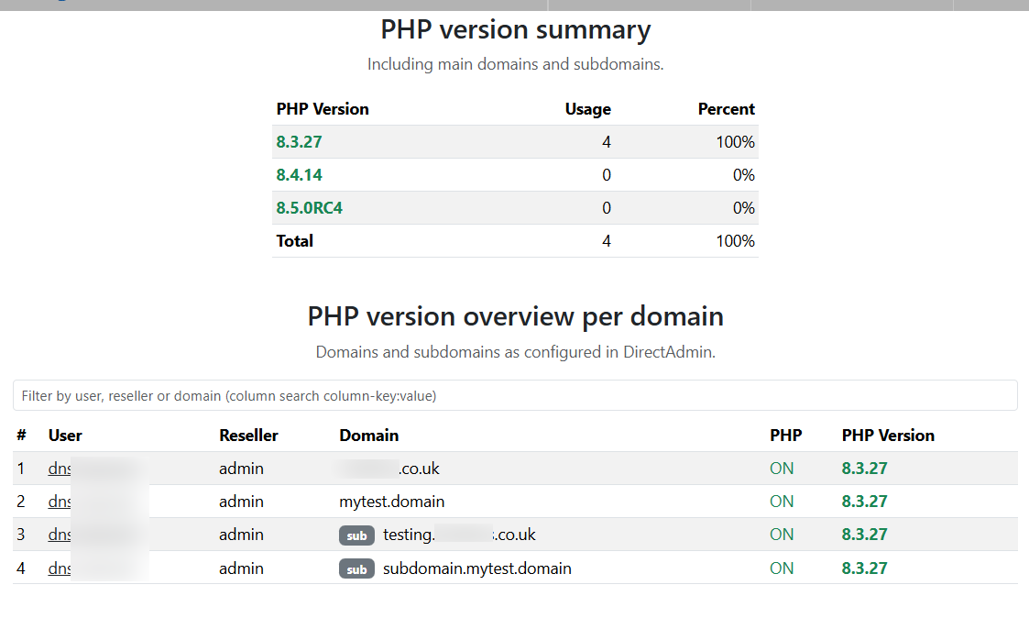
Task: Open the user link in row 3
Action: [60, 535]
